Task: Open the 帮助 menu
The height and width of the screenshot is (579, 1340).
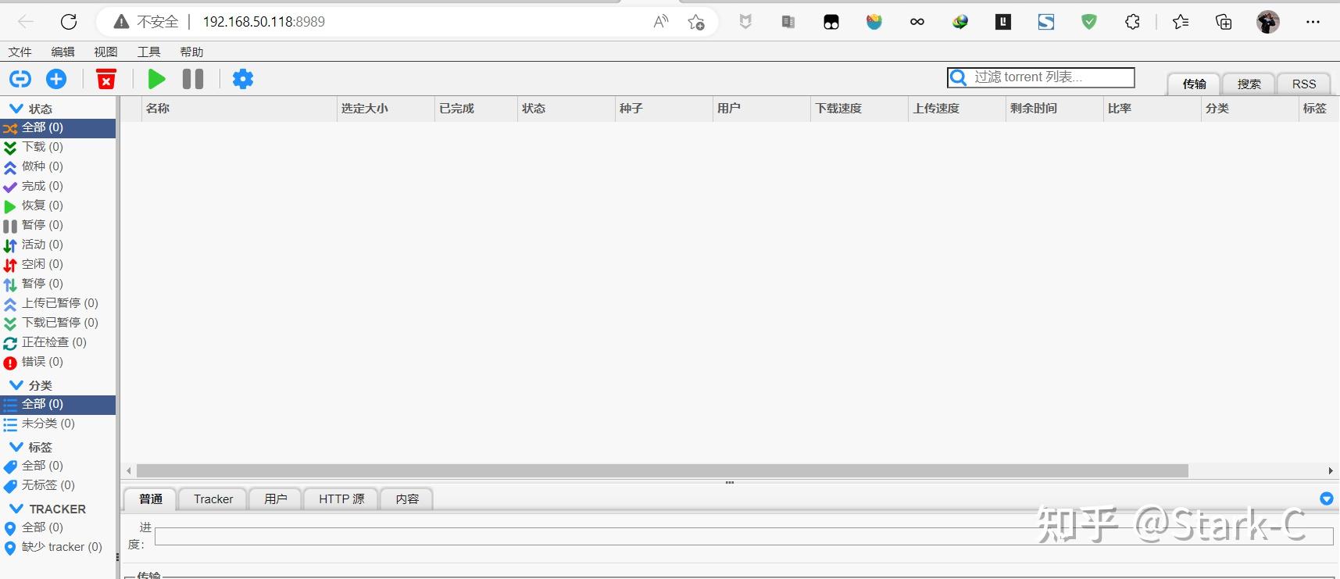Action: coord(191,52)
